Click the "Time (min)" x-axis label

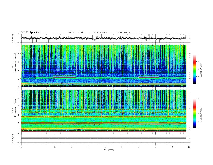(x=108, y=150)
